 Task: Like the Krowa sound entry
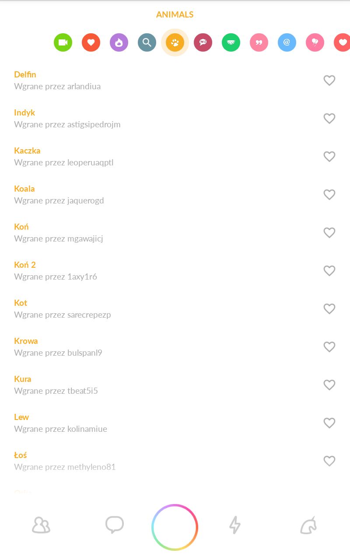click(x=329, y=347)
